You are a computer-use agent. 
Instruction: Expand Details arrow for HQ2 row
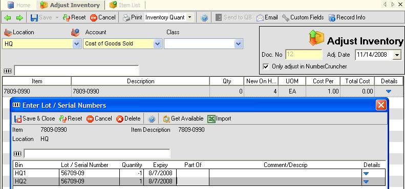click(x=366, y=181)
